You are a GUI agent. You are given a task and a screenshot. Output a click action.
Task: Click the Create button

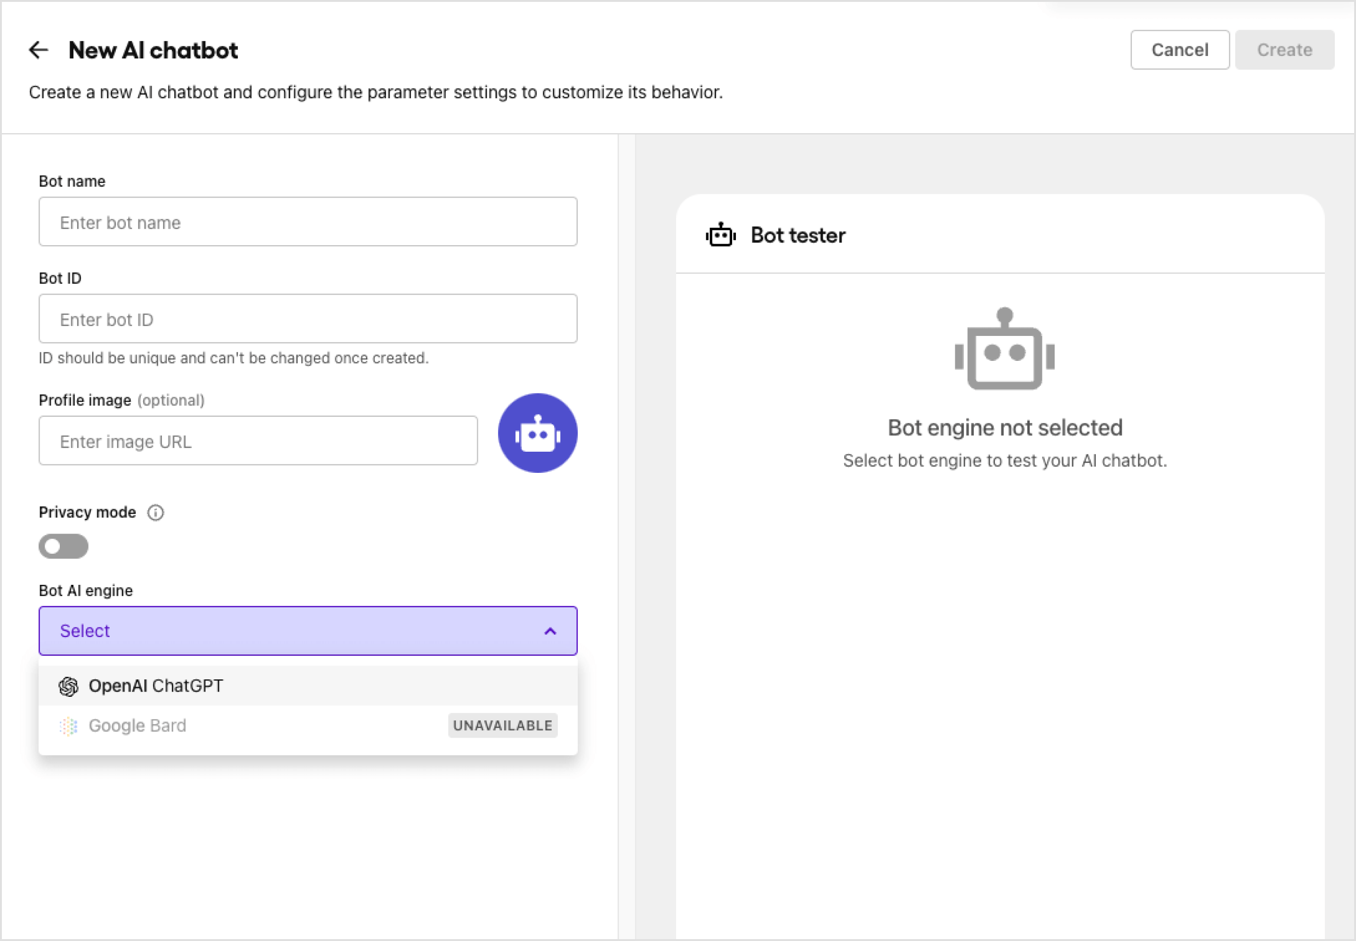click(x=1284, y=50)
